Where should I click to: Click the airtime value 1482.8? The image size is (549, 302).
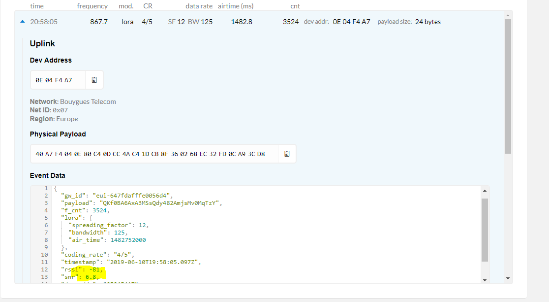click(x=242, y=22)
